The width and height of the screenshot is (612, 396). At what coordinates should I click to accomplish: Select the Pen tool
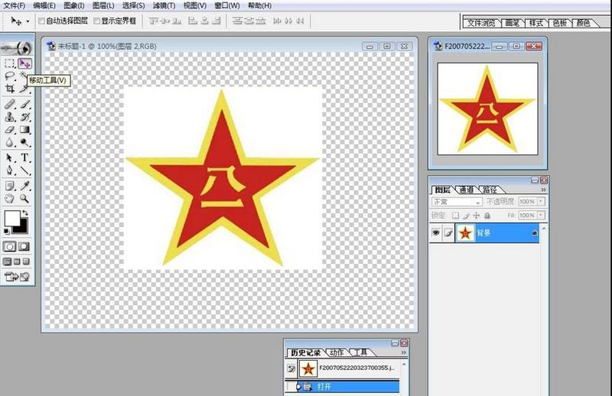point(10,170)
